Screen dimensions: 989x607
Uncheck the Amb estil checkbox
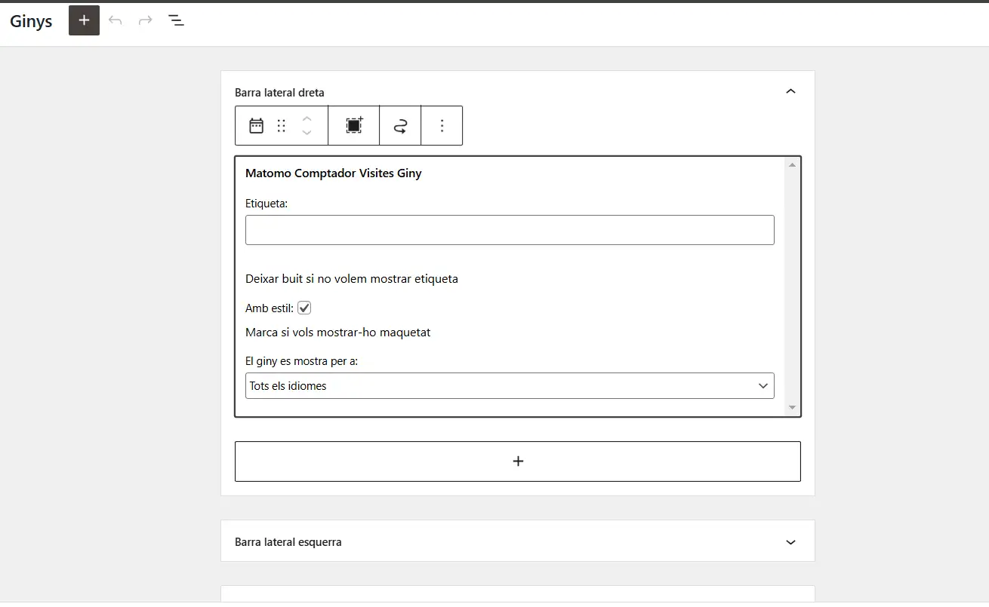[x=304, y=308]
